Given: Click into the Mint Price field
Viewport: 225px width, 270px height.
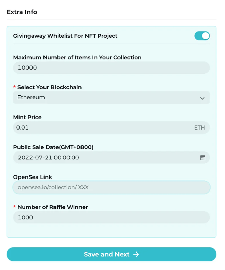Looking at the screenshot, I should tap(111, 127).
